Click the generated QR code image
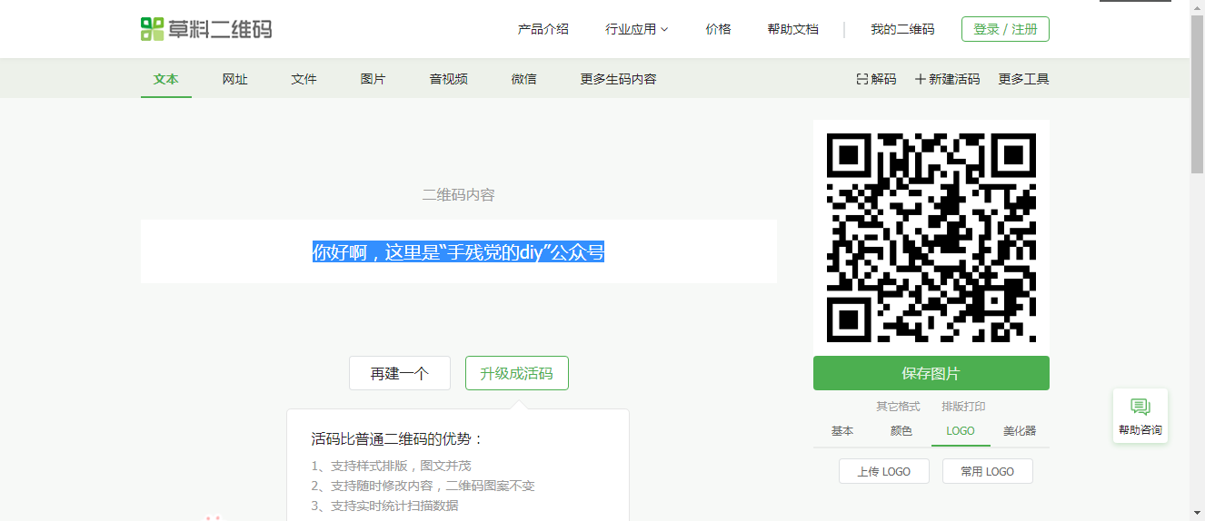Screen dimensions: 1205x521 pyautogui.click(x=931, y=237)
